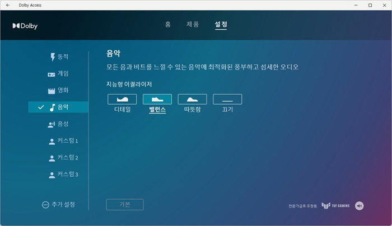Turn the equalizer off with 끄기

coord(227,100)
